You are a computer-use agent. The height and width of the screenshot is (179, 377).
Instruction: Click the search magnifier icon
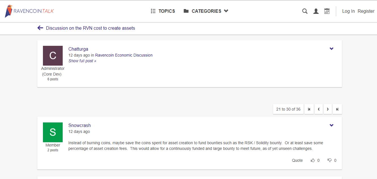pos(305,11)
